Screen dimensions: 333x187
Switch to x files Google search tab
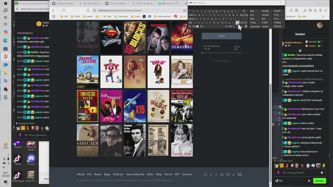point(143,3)
